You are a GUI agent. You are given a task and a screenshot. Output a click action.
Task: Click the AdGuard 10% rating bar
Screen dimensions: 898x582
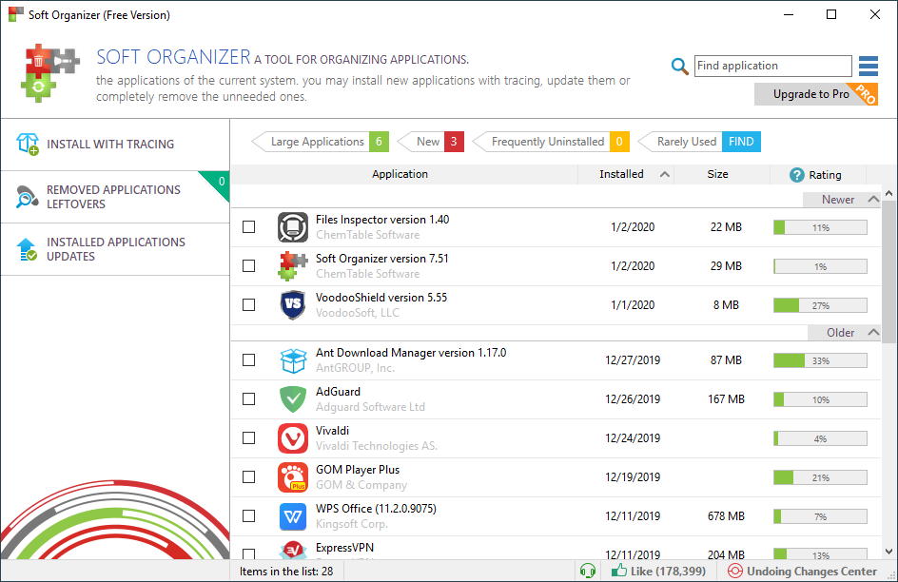tap(820, 400)
